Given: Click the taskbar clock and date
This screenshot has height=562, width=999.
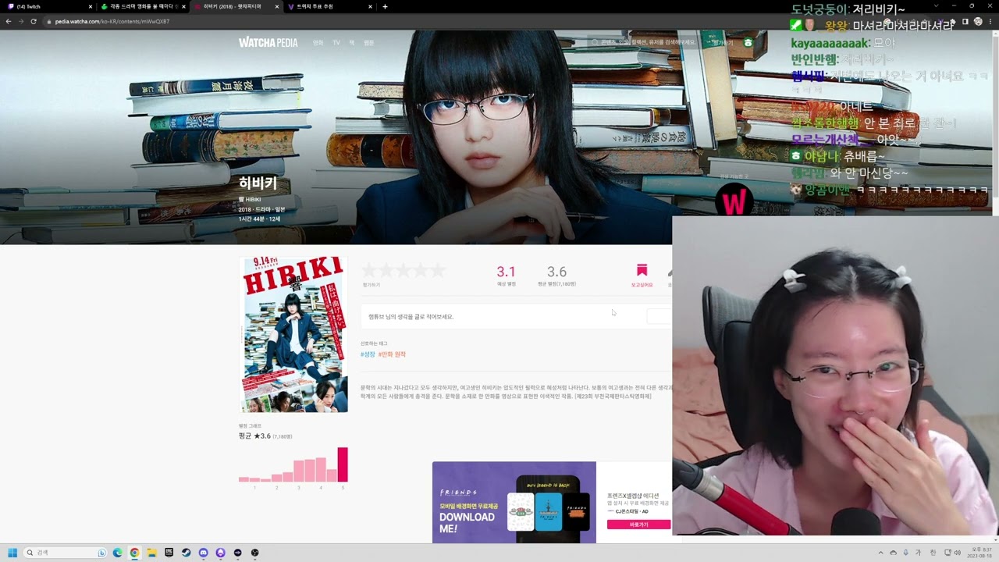Looking at the screenshot, I should (980, 553).
